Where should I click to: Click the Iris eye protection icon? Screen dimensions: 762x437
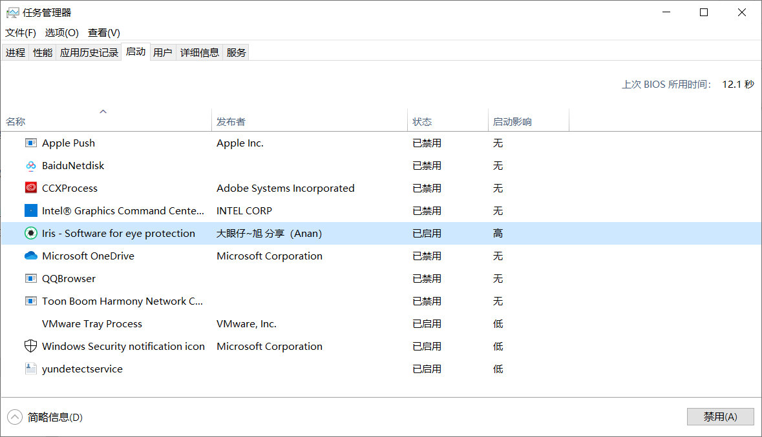(30, 234)
